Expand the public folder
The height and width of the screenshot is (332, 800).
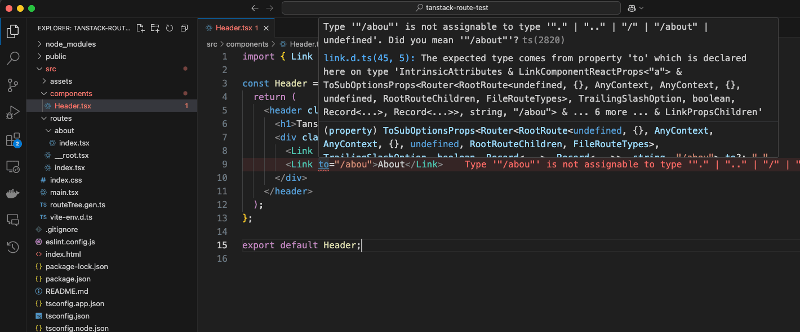(x=55, y=56)
